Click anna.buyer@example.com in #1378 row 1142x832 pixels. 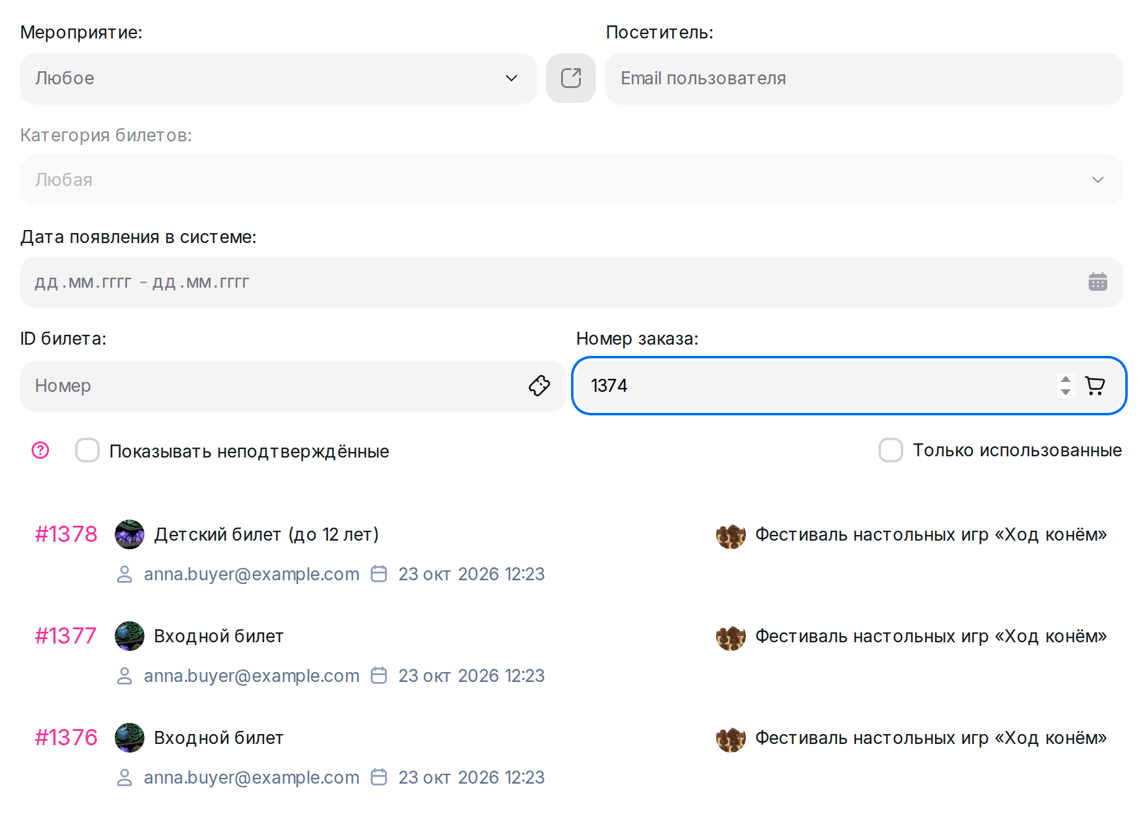(x=252, y=574)
